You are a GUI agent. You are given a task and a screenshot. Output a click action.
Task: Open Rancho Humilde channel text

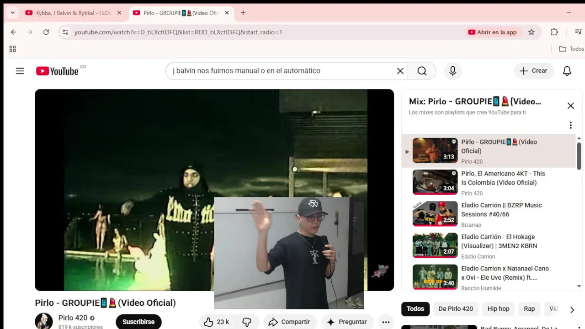tap(481, 288)
